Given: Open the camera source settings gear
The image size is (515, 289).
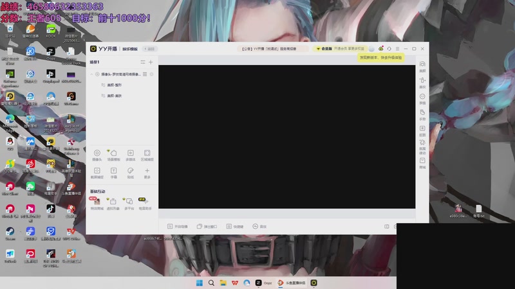Looking at the screenshot, I should pyautogui.click(x=152, y=74).
